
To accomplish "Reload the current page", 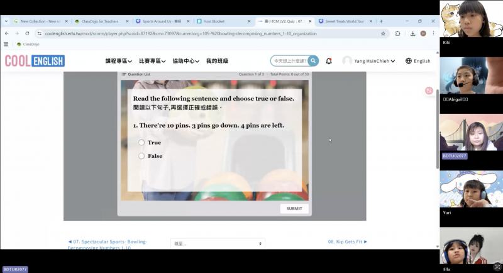I will tap(27, 33).
